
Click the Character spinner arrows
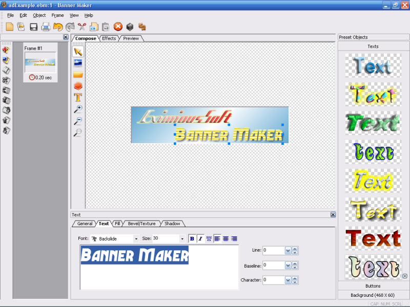(x=295, y=280)
